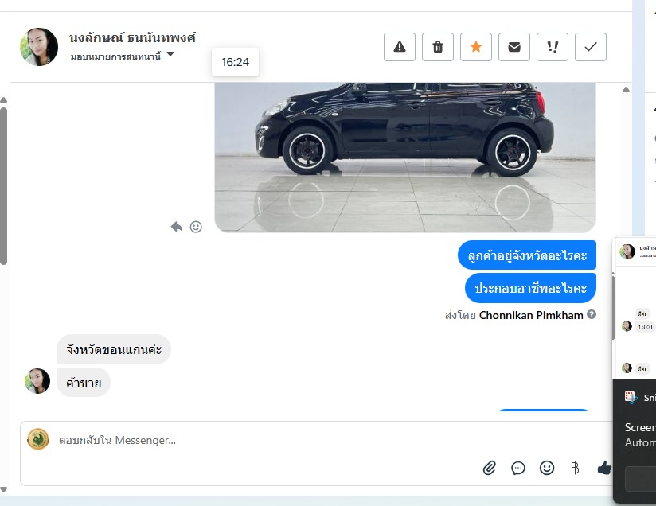
Task: Toggle the orange star follow-up icon
Action: (476, 47)
